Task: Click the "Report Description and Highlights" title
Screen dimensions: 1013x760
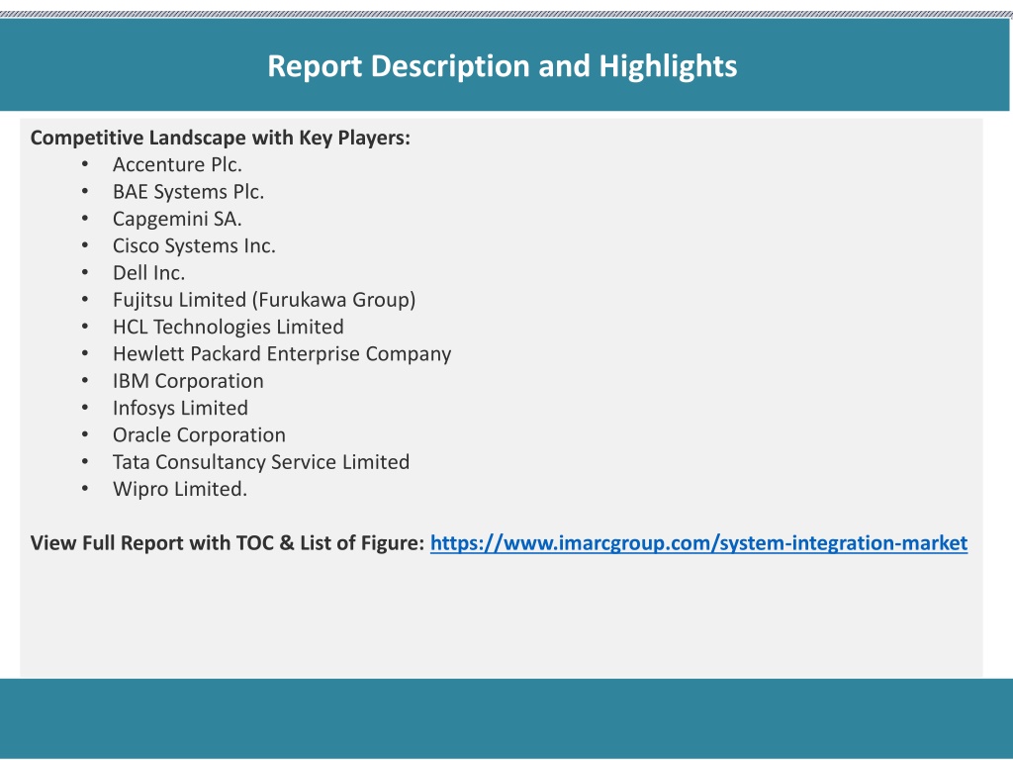Action: (502, 66)
